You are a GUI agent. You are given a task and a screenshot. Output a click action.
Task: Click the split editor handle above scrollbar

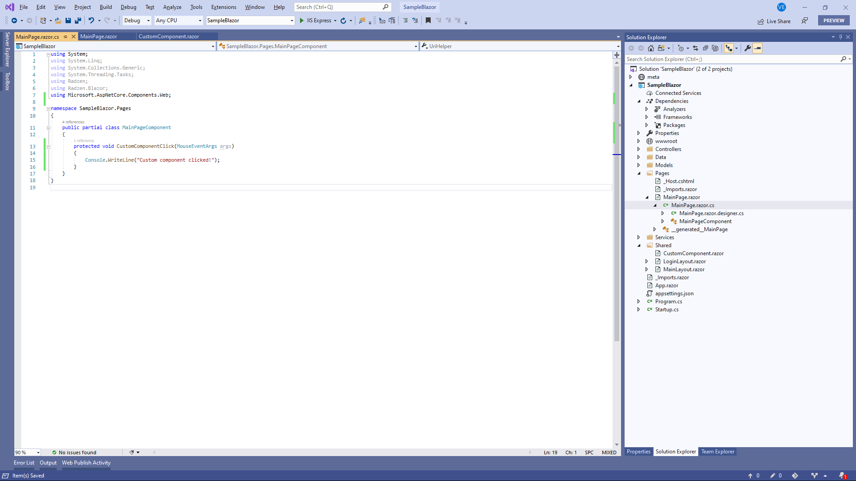pos(617,55)
